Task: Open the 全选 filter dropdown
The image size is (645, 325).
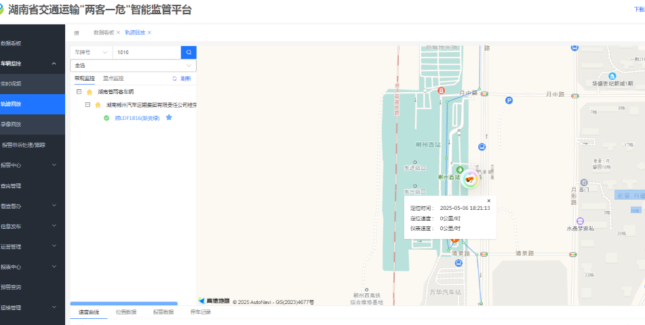Action: 133,66
